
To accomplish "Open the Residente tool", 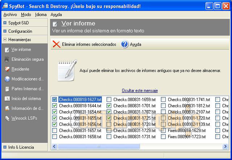I will (x=20, y=69).
